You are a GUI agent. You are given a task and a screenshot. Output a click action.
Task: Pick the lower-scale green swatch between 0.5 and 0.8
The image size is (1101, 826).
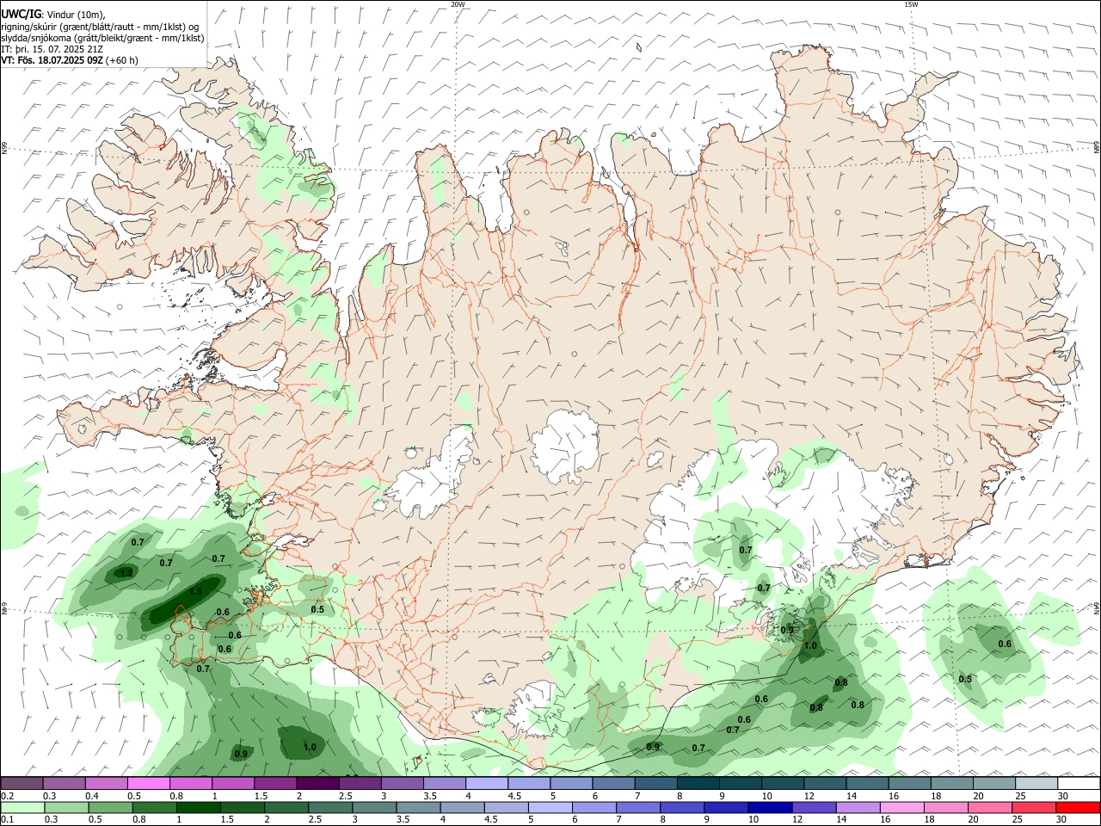click(110, 808)
